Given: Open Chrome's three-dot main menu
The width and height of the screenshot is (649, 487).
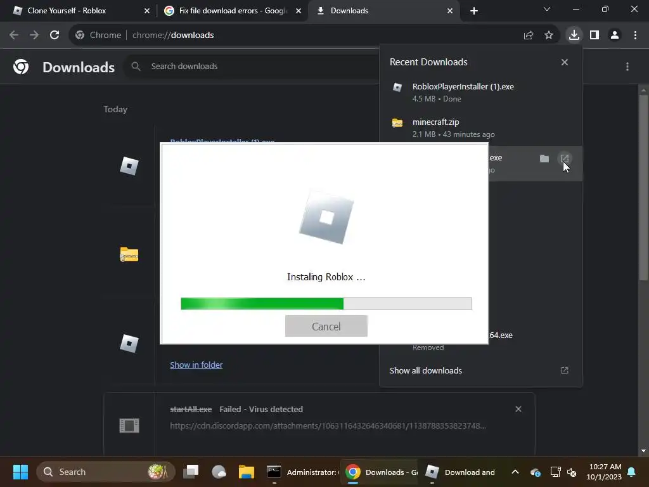Looking at the screenshot, I should coord(635,36).
